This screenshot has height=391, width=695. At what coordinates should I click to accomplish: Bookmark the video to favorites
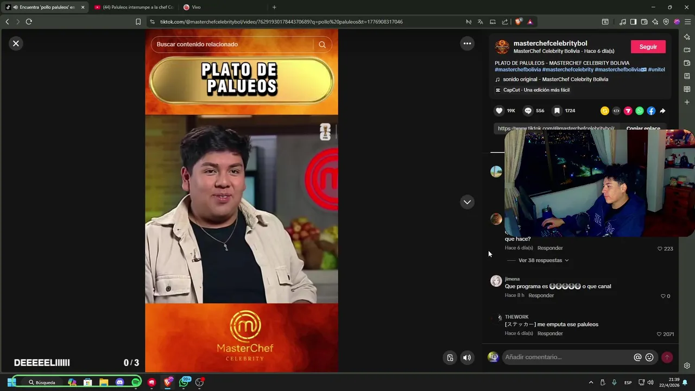tap(557, 111)
